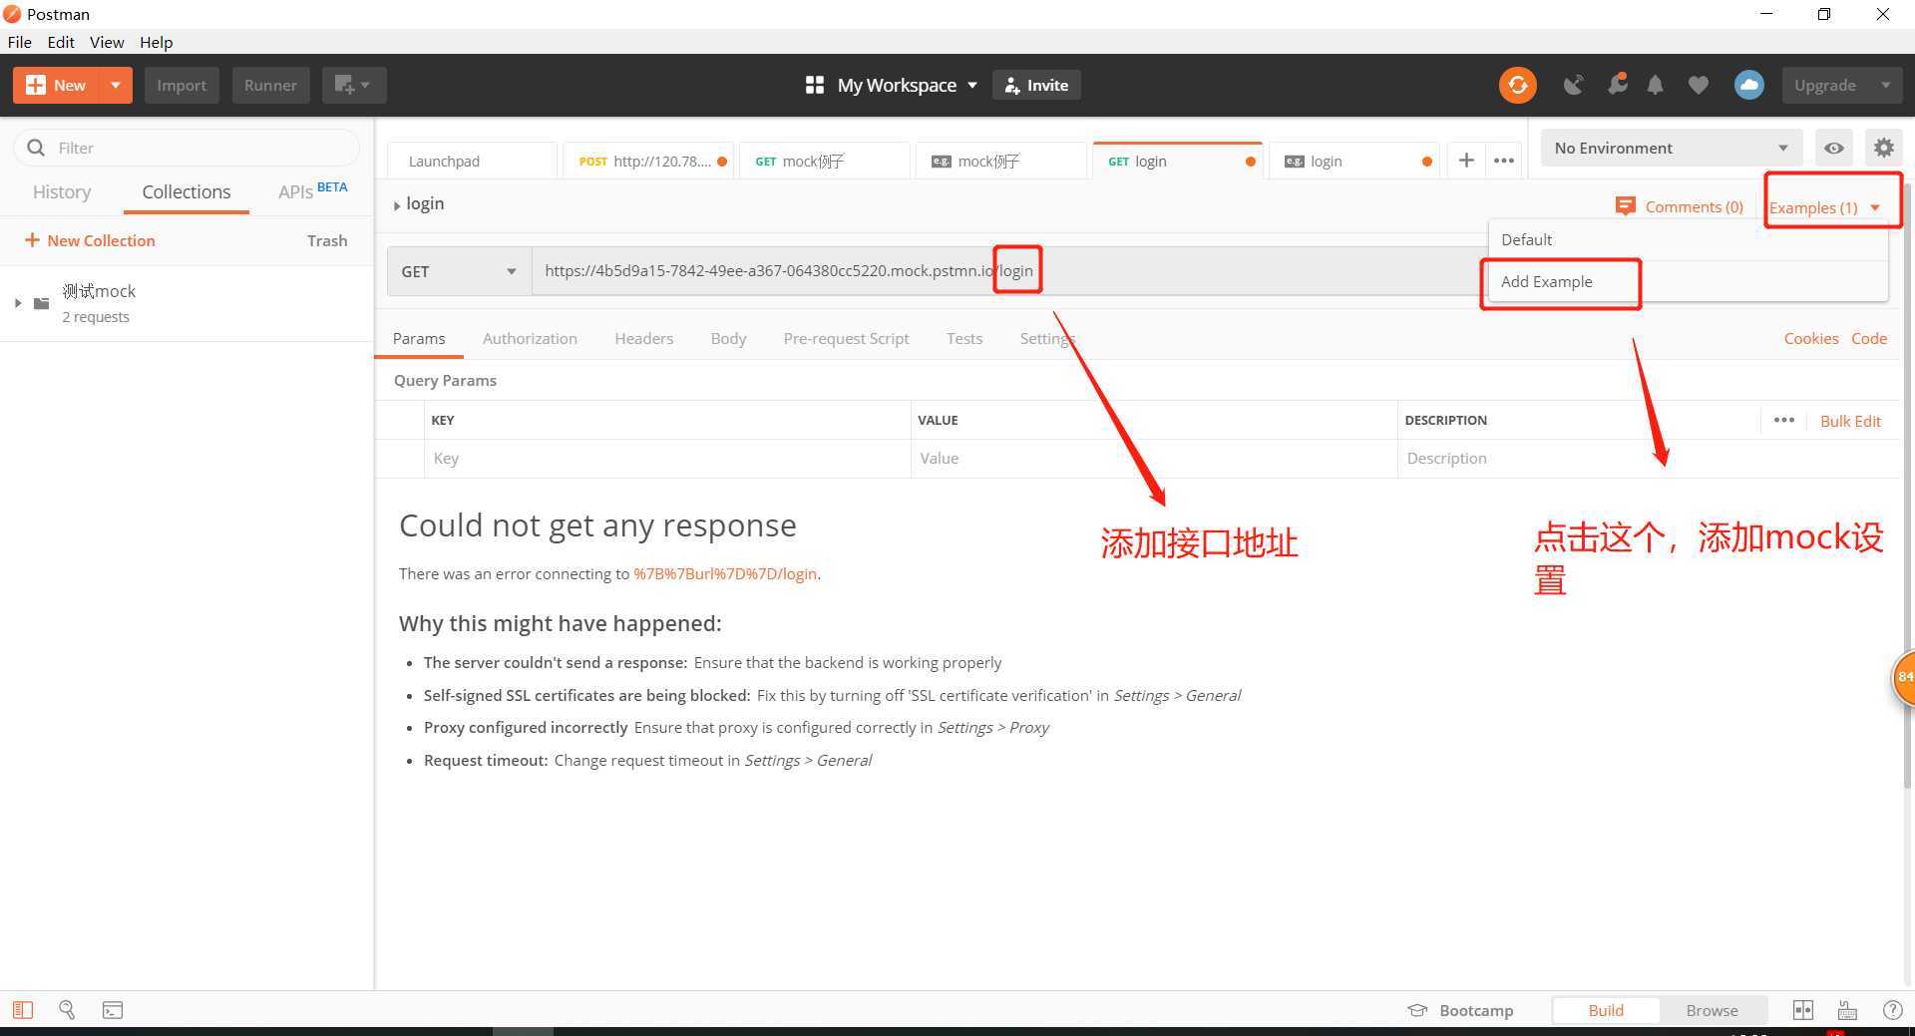This screenshot has width=1915, height=1036.
Task: Open Postman console icon
Action: click(x=113, y=1010)
